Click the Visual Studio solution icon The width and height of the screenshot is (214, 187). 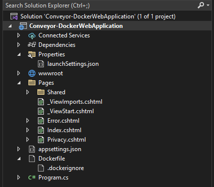coord(14,16)
